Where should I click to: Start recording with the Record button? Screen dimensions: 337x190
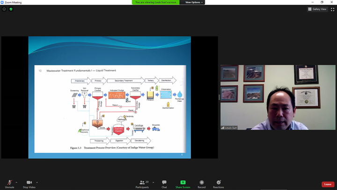point(202,184)
